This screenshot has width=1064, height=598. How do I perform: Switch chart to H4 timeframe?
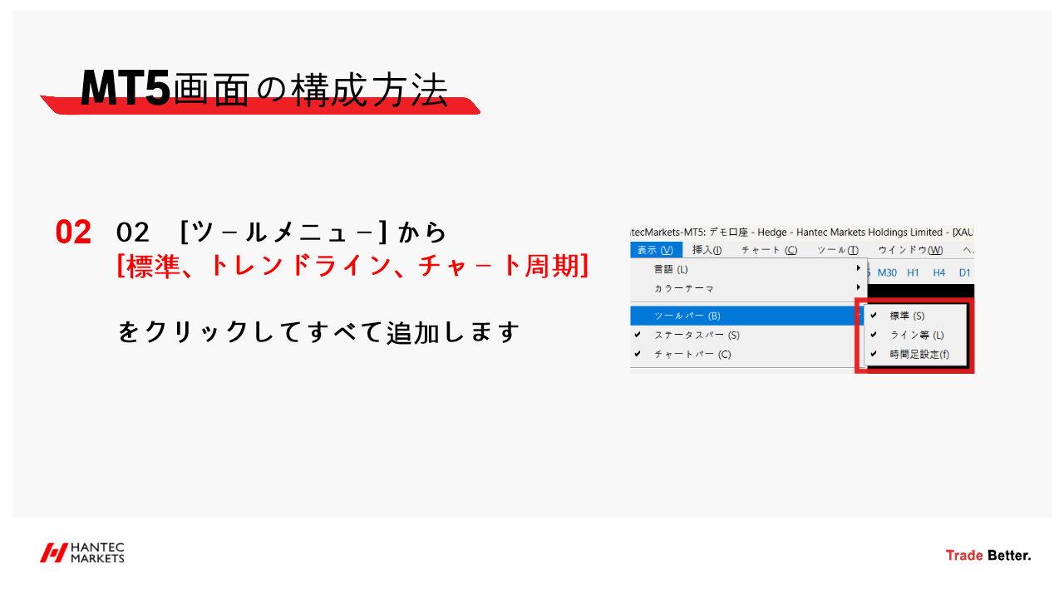pyautogui.click(x=938, y=272)
